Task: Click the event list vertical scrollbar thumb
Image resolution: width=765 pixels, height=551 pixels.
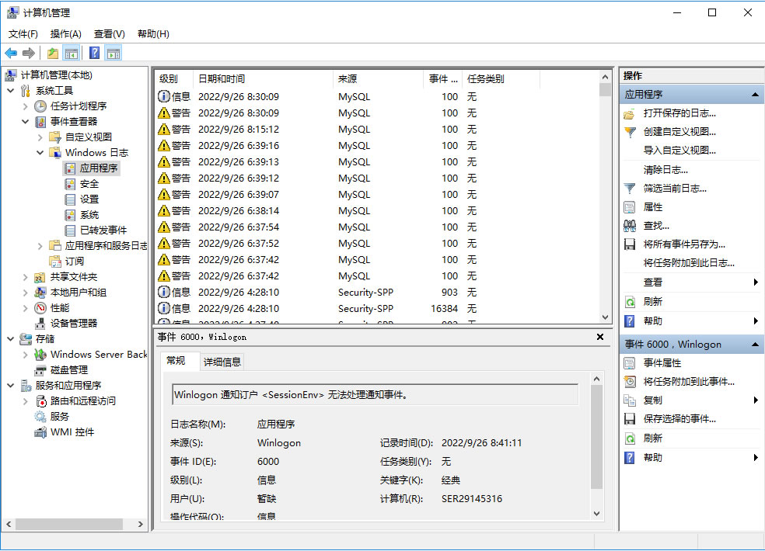Action: click(x=605, y=88)
